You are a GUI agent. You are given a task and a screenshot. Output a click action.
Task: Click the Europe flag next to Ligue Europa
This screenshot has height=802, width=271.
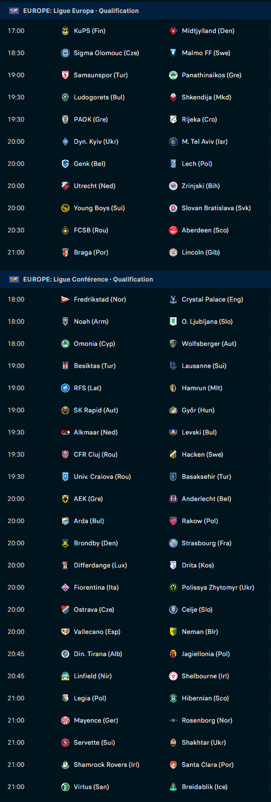(14, 11)
